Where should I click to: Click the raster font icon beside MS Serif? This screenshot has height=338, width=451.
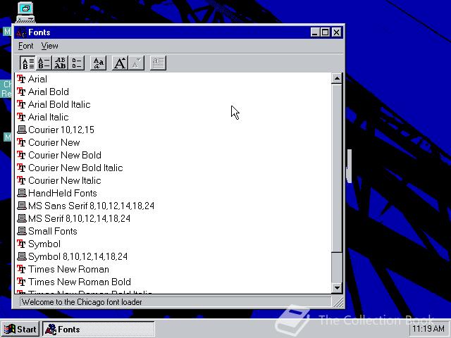22,218
